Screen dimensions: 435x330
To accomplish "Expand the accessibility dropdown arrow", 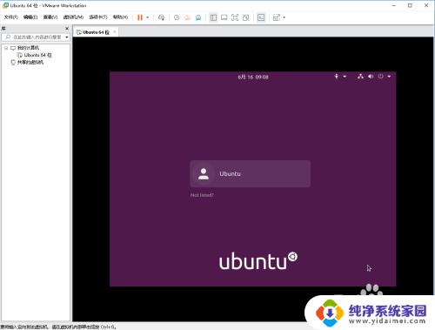I will click(345, 77).
